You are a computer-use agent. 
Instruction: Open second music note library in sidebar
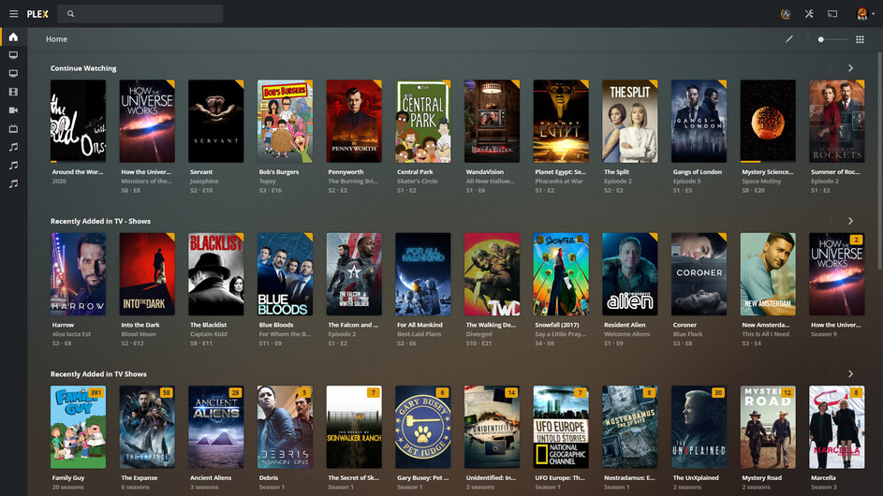(13, 165)
